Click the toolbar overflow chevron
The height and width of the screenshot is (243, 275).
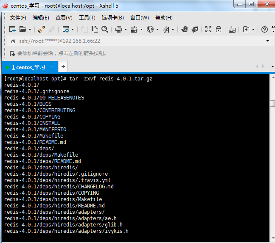(x=273, y=27)
